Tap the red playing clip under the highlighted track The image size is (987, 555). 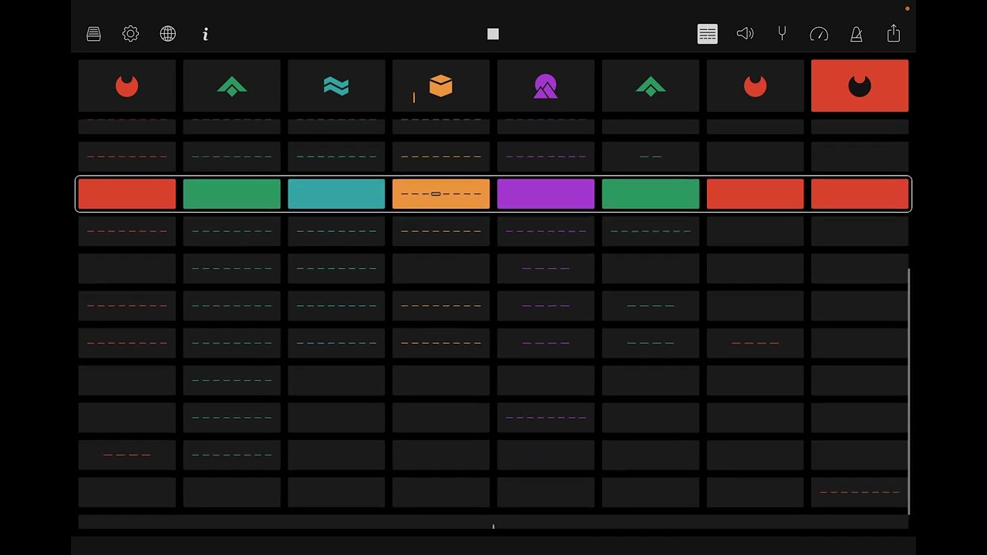(860, 194)
